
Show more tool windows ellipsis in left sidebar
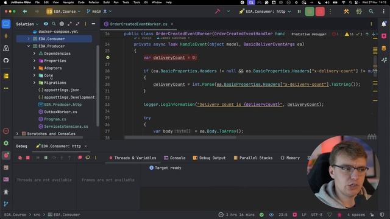6,88
